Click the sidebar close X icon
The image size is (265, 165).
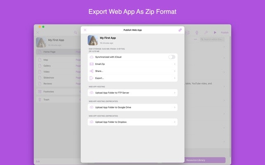pyautogui.click(x=38, y=32)
